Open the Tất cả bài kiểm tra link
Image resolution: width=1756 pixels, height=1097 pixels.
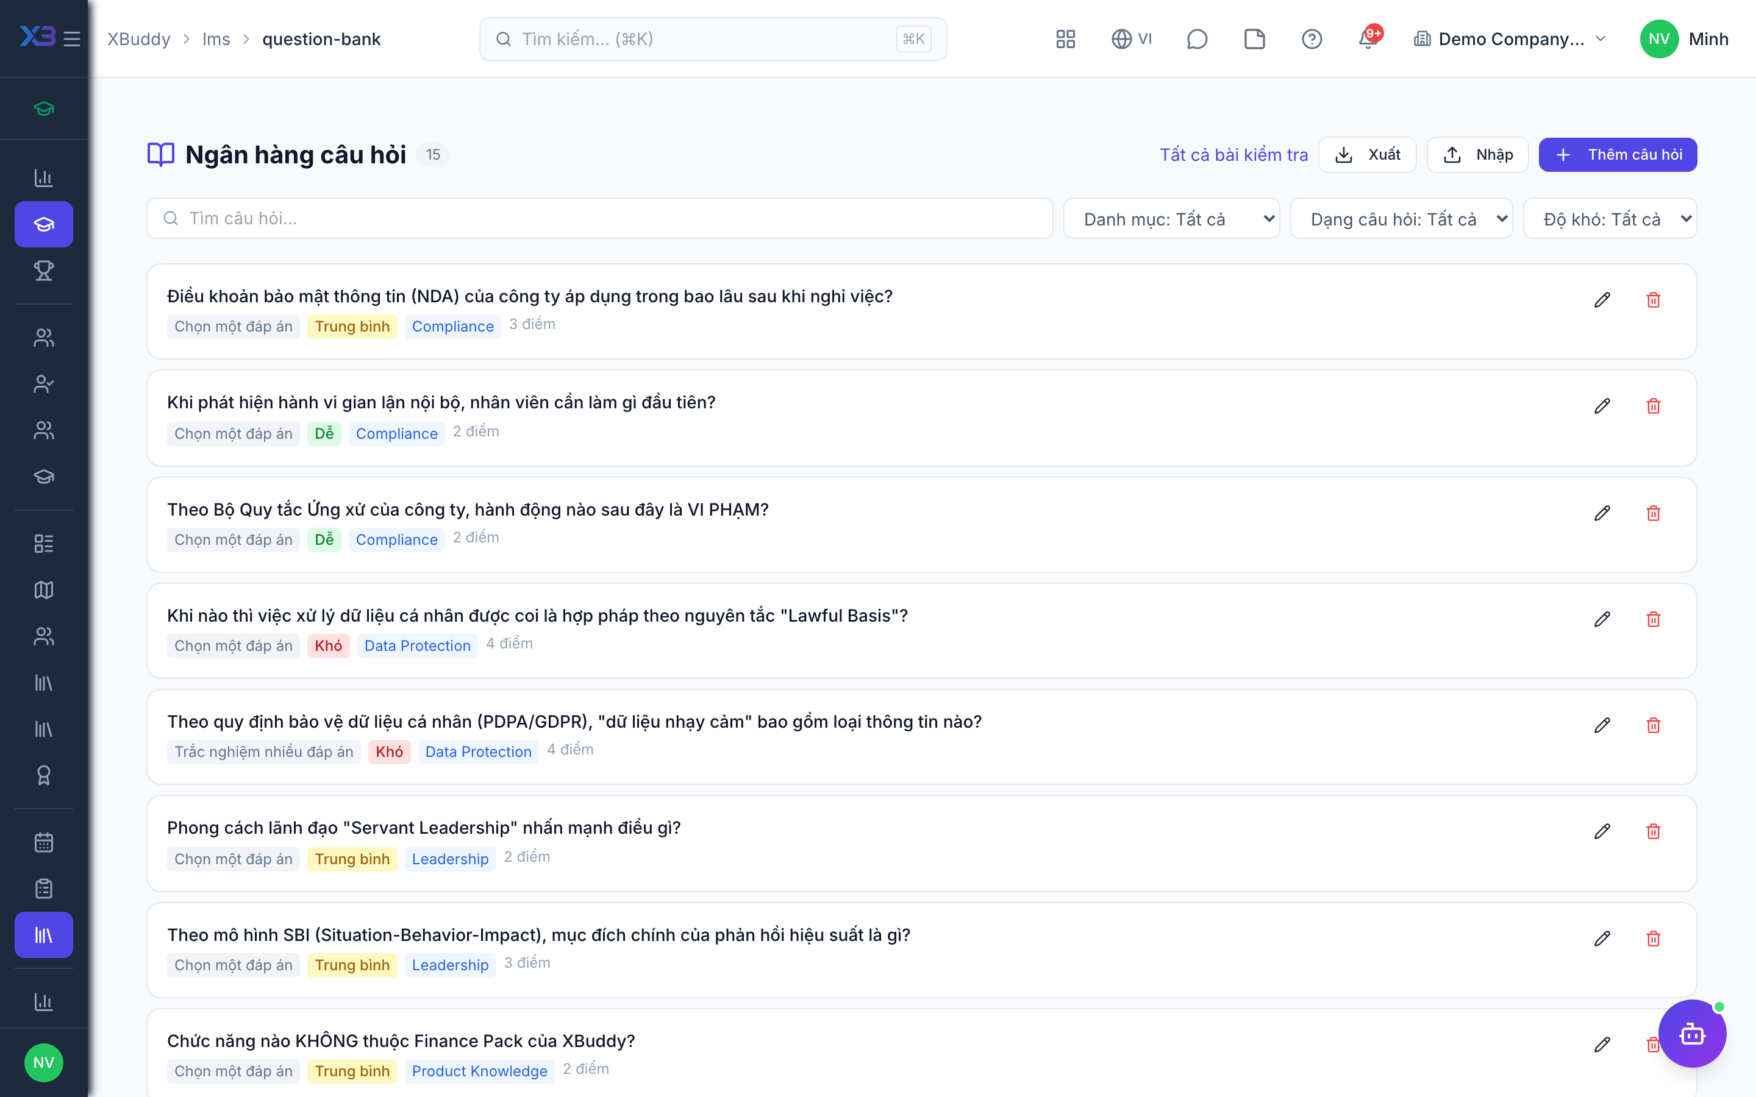coord(1233,155)
